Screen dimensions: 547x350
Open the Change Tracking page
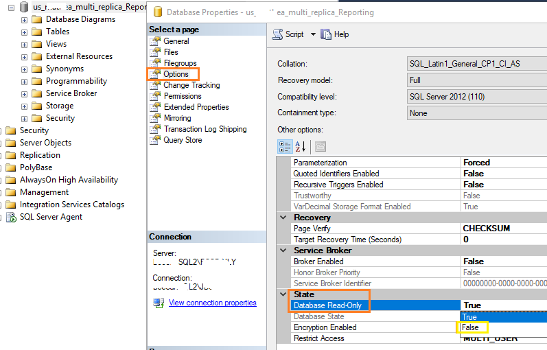click(x=192, y=85)
